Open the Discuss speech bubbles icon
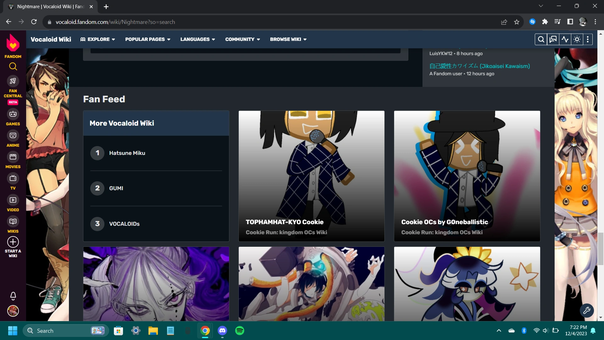 [553, 39]
